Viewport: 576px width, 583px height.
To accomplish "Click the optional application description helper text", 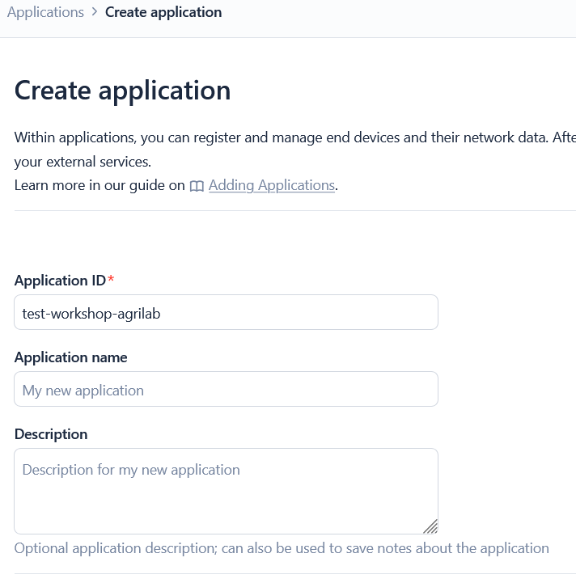I will pyautogui.click(x=282, y=548).
